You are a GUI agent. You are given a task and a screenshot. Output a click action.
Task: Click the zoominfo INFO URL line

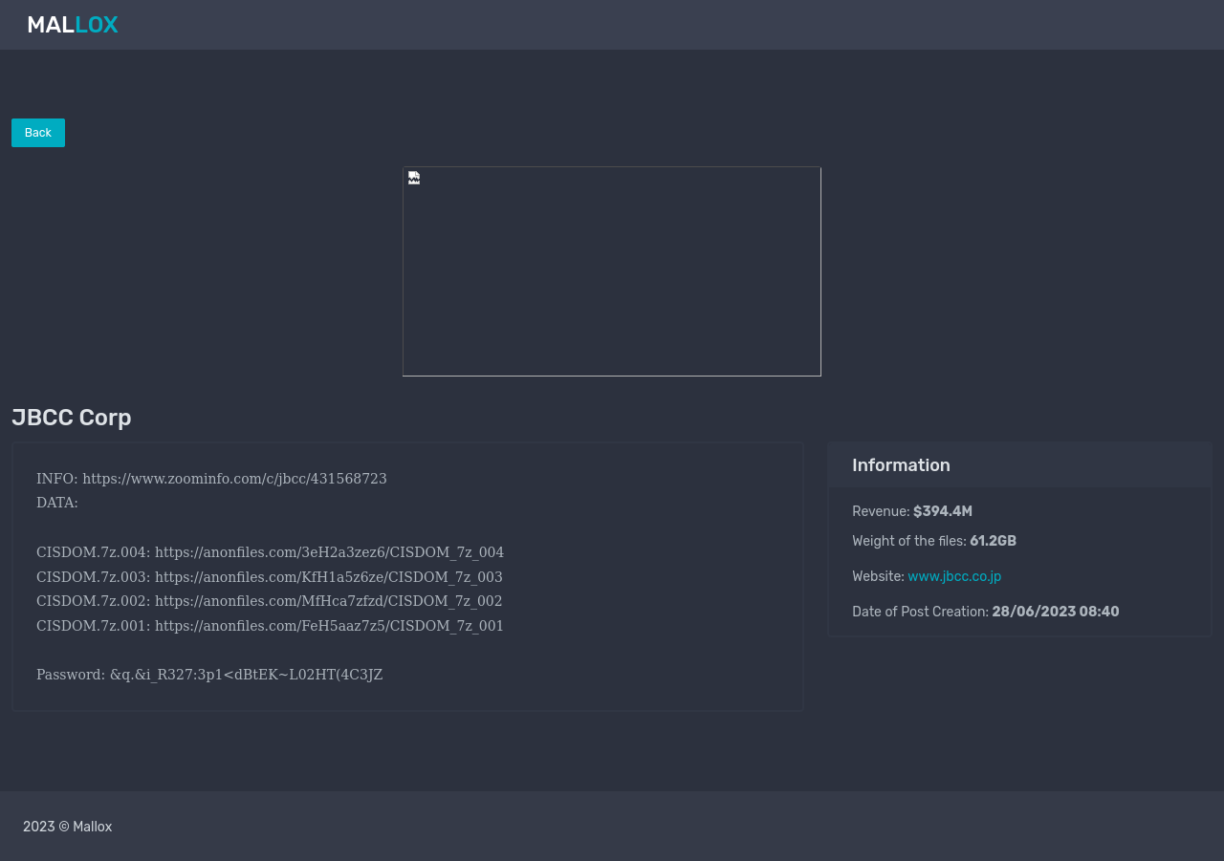tap(211, 479)
